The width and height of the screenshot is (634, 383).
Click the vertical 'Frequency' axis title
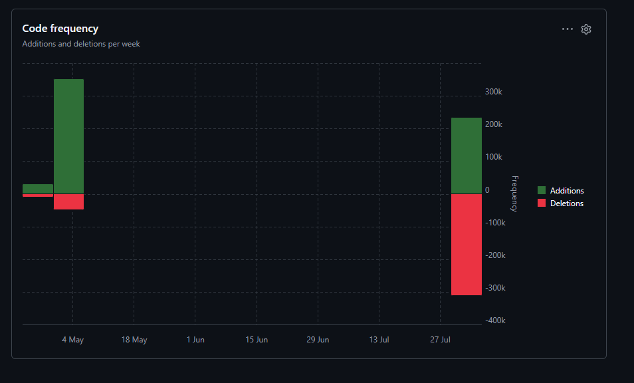click(x=514, y=193)
